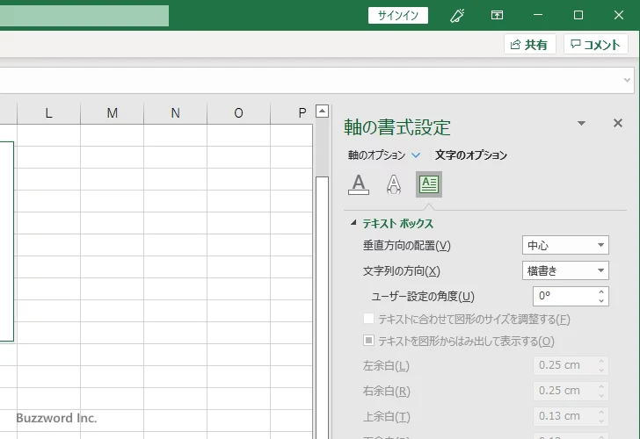The width and height of the screenshot is (640, 439).
Task: Maximize the Excel window
Action: pos(578,16)
